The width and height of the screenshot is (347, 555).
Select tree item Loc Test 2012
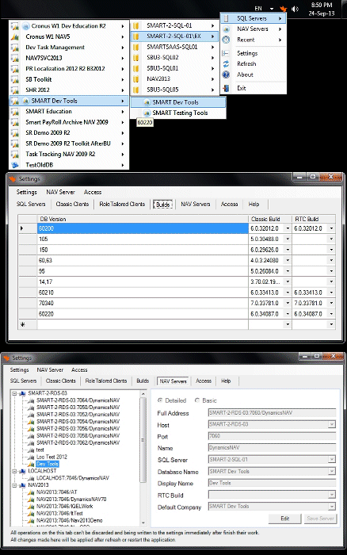pos(51,457)
